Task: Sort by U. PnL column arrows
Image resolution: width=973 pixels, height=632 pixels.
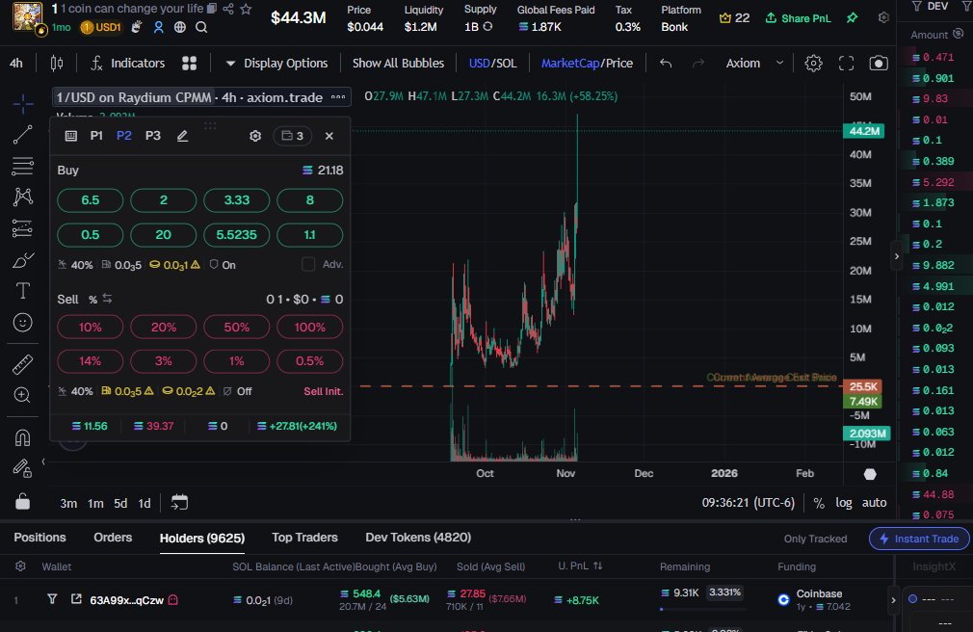Action: (598, 566)
